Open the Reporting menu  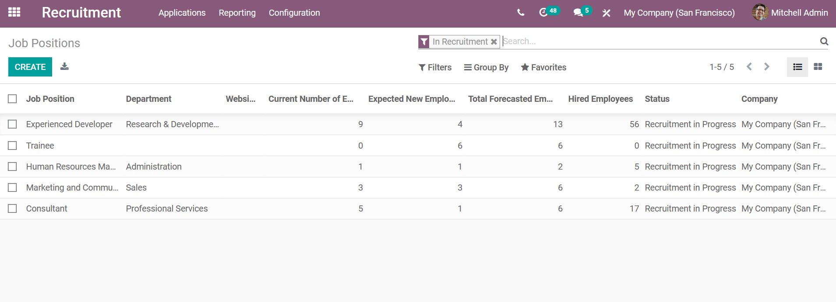point(237,13)
